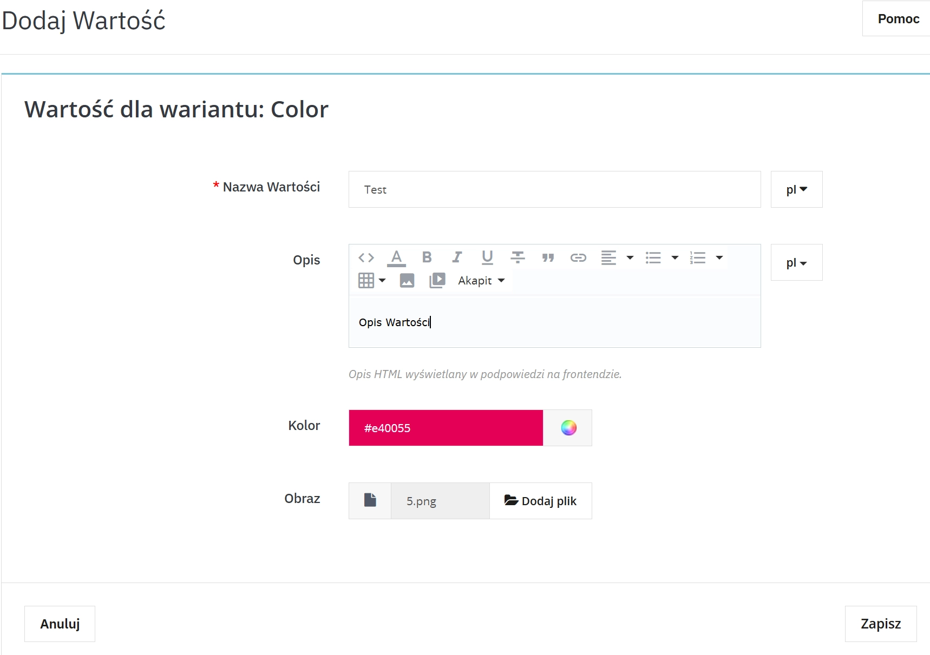Viewport: 930px width, 655px height.
Task: Insert a blockquote in the description
Action: click(x=548, y=257)
